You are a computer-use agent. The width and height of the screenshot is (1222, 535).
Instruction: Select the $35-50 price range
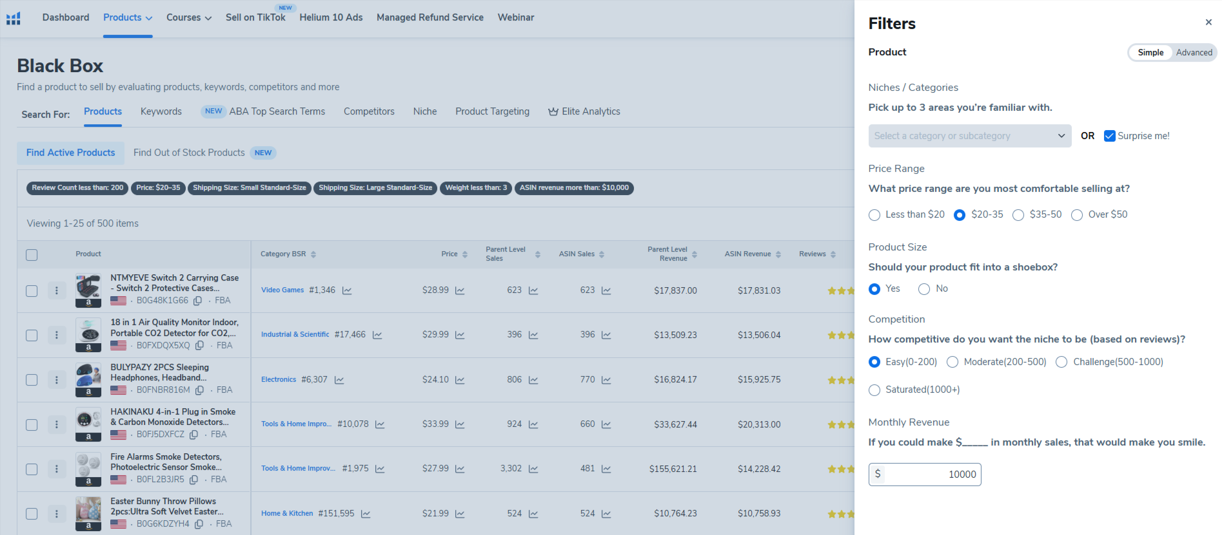tap(1018, 215)
